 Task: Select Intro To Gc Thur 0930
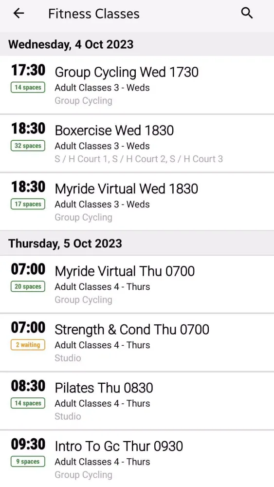[137, 459]
